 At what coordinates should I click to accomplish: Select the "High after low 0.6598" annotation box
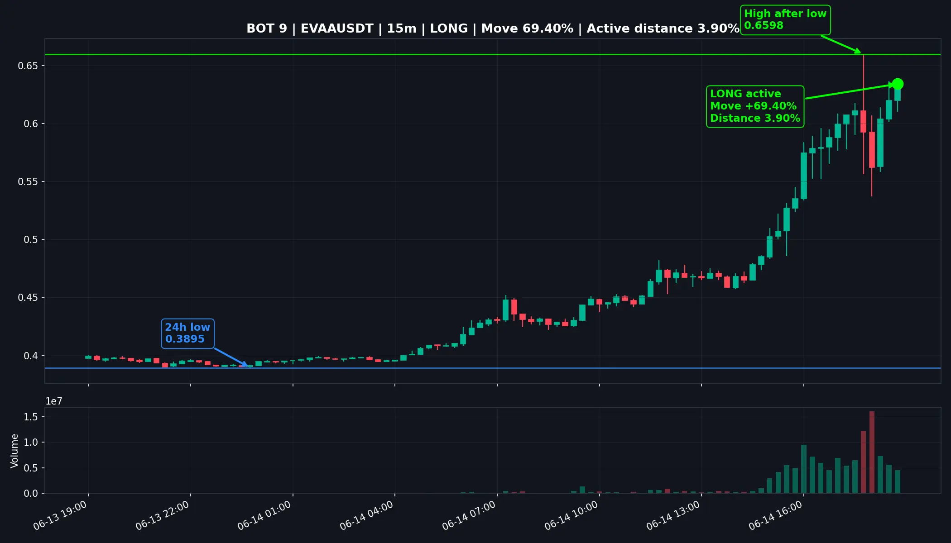(785, 20)
